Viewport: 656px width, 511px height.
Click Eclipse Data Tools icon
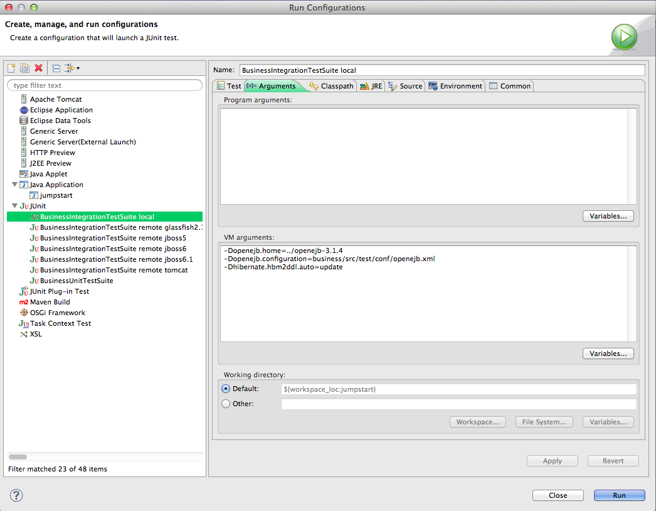point(24,121)
